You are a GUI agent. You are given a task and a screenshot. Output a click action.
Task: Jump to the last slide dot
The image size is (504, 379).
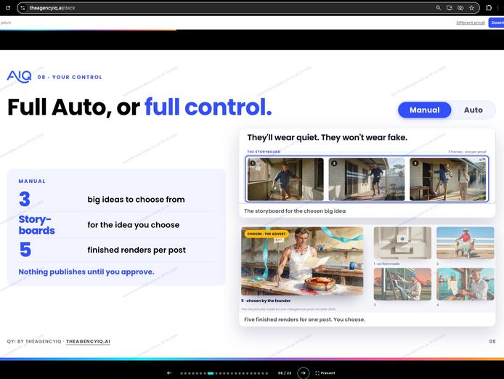[x=267, y=373]
